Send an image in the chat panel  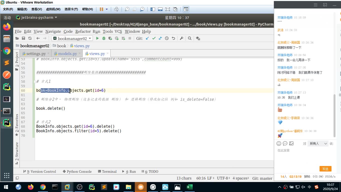pos(291,143)
